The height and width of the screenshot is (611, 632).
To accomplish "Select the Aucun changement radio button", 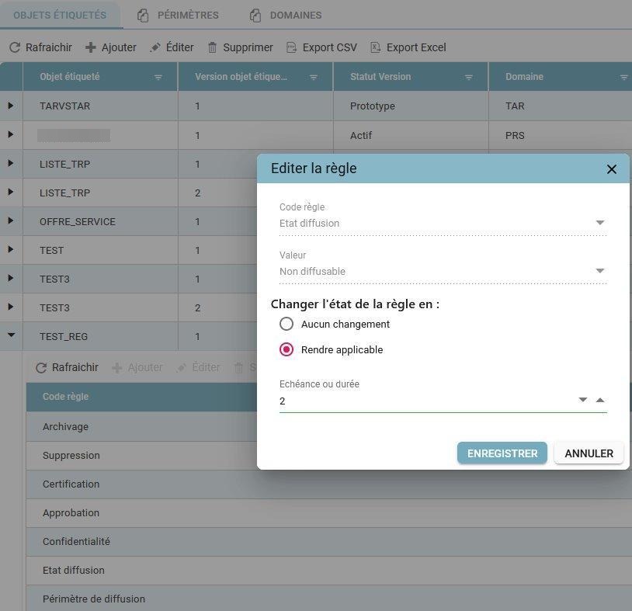I will point(286,324).
